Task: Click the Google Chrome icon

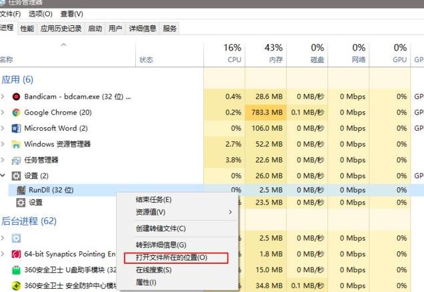Action: coord(16,113)
